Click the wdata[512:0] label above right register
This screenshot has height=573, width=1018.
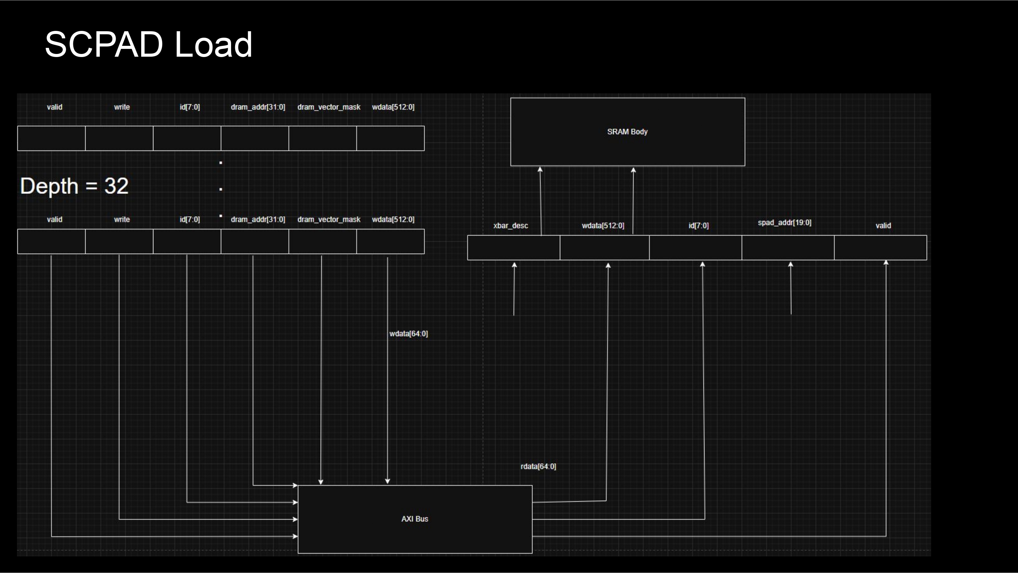[603, 226]
